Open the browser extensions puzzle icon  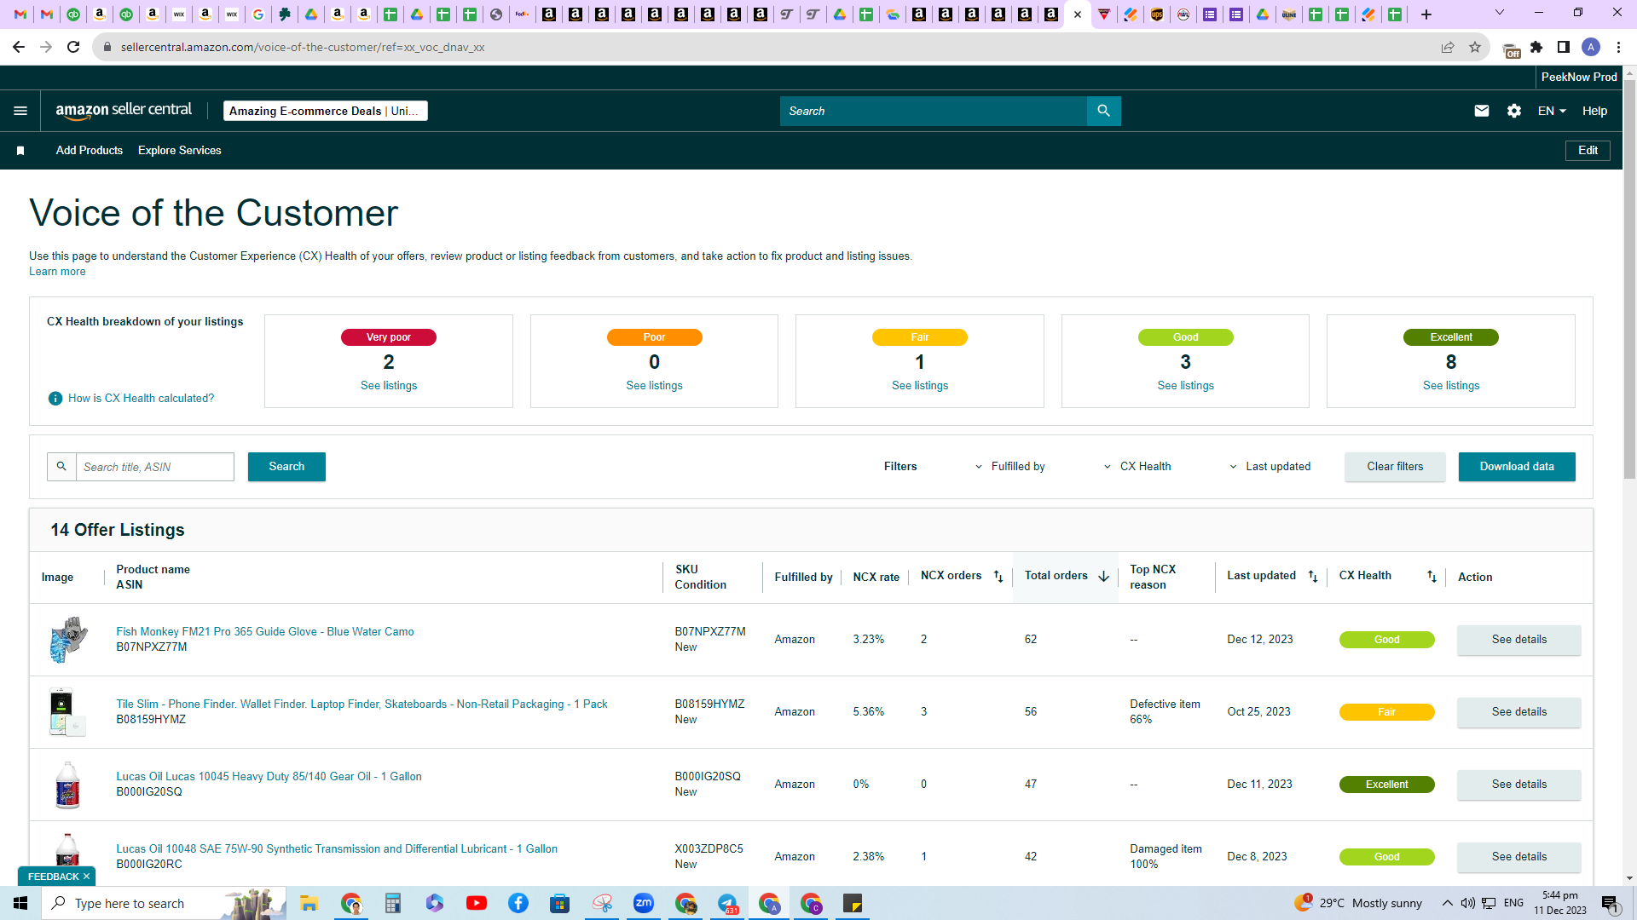1536,47
